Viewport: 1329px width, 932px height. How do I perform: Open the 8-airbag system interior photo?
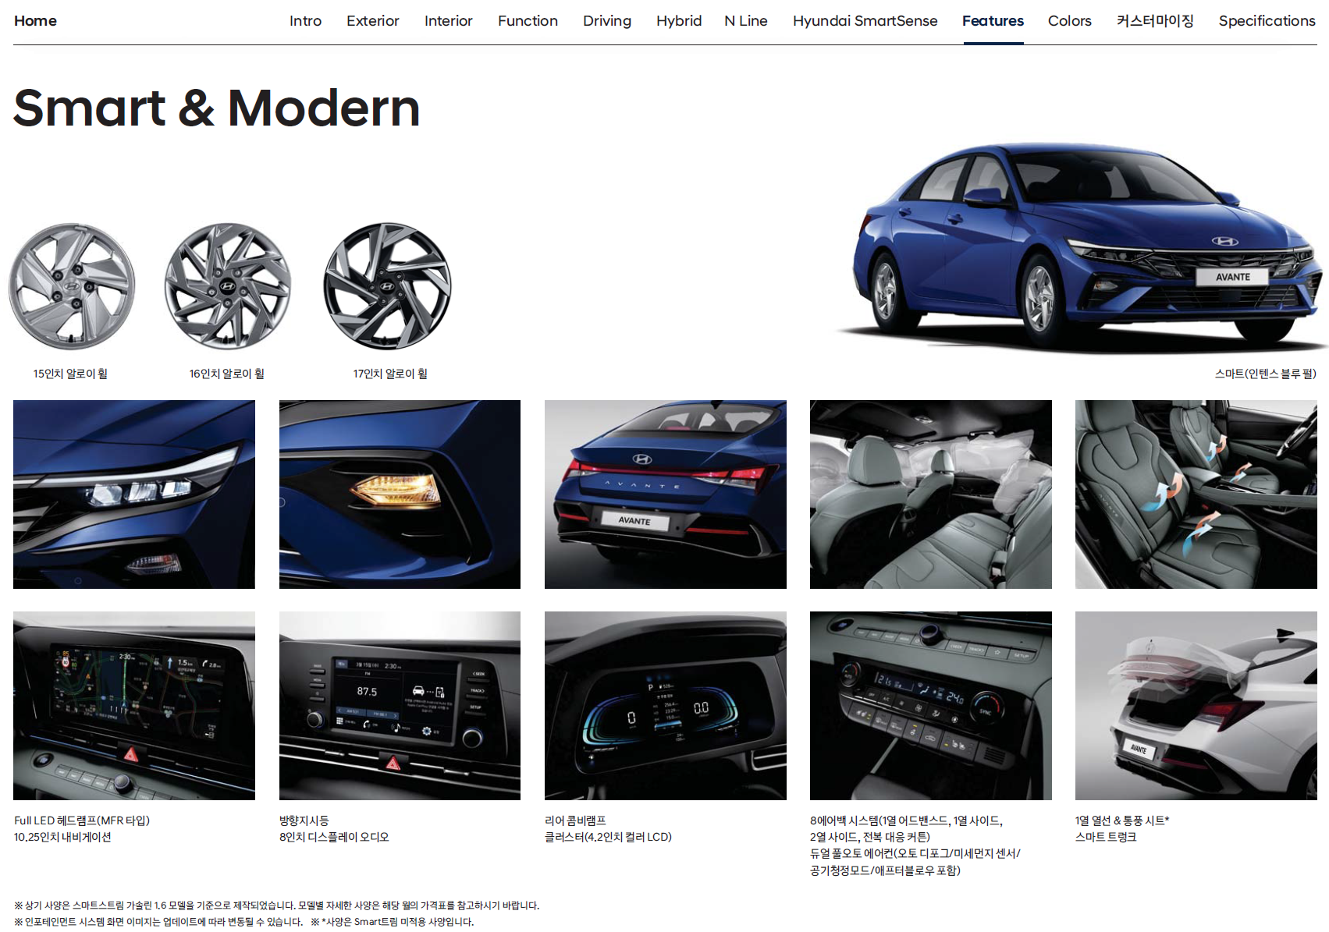[931, 494]
